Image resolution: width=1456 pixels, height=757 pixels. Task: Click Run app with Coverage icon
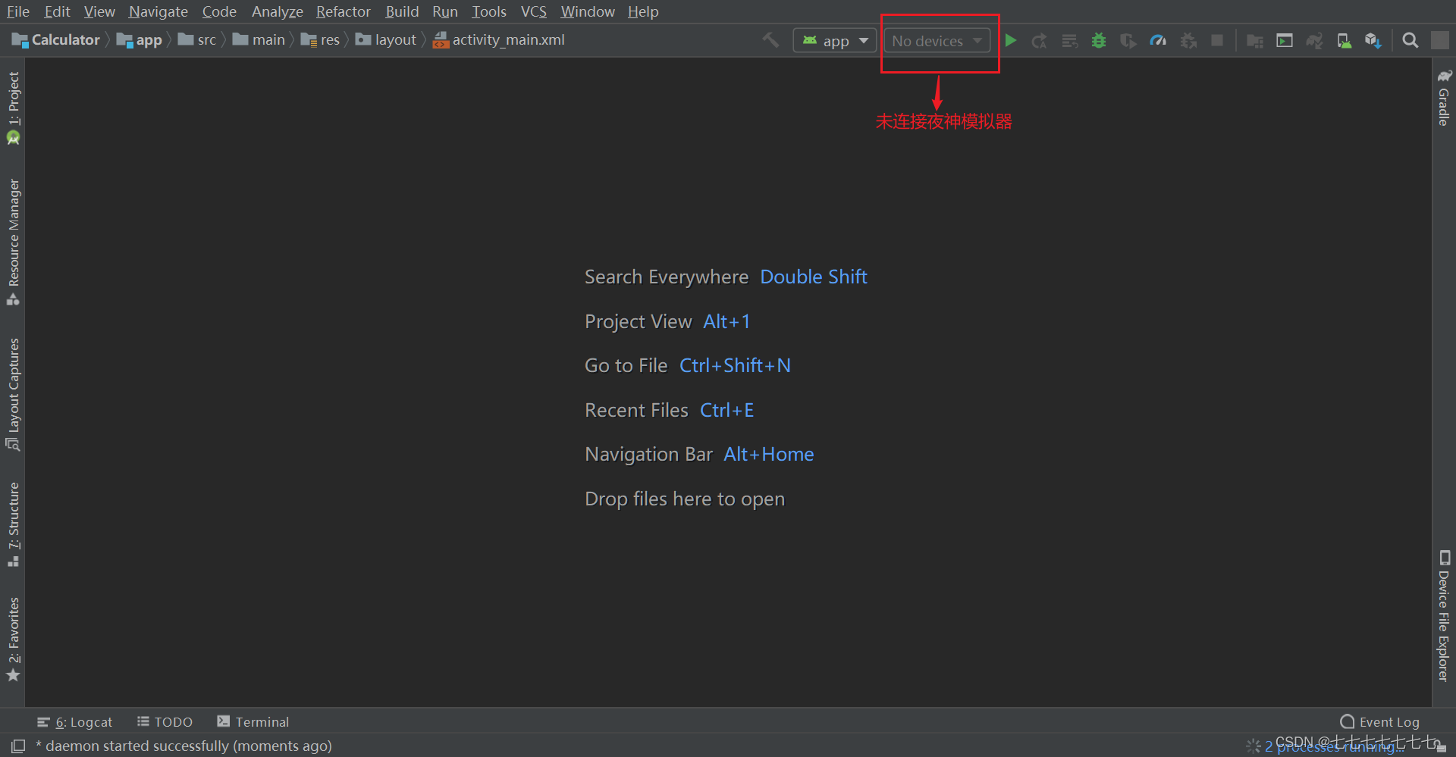pyautogui.click(x=1128, y=41)
